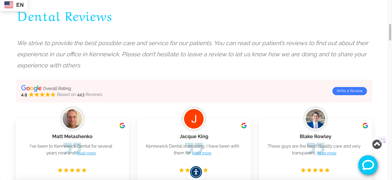Viewport: 392px width, 180px height.
Task: Open the accessibility options icon
Action: point(196,172)
